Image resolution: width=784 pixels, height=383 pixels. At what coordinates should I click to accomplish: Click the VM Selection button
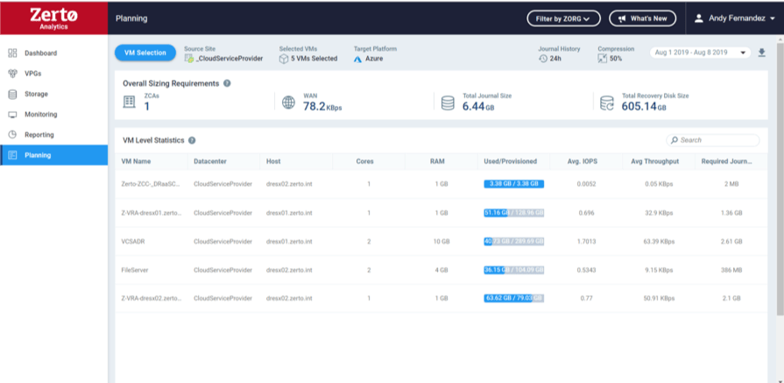tap(145, 53)
